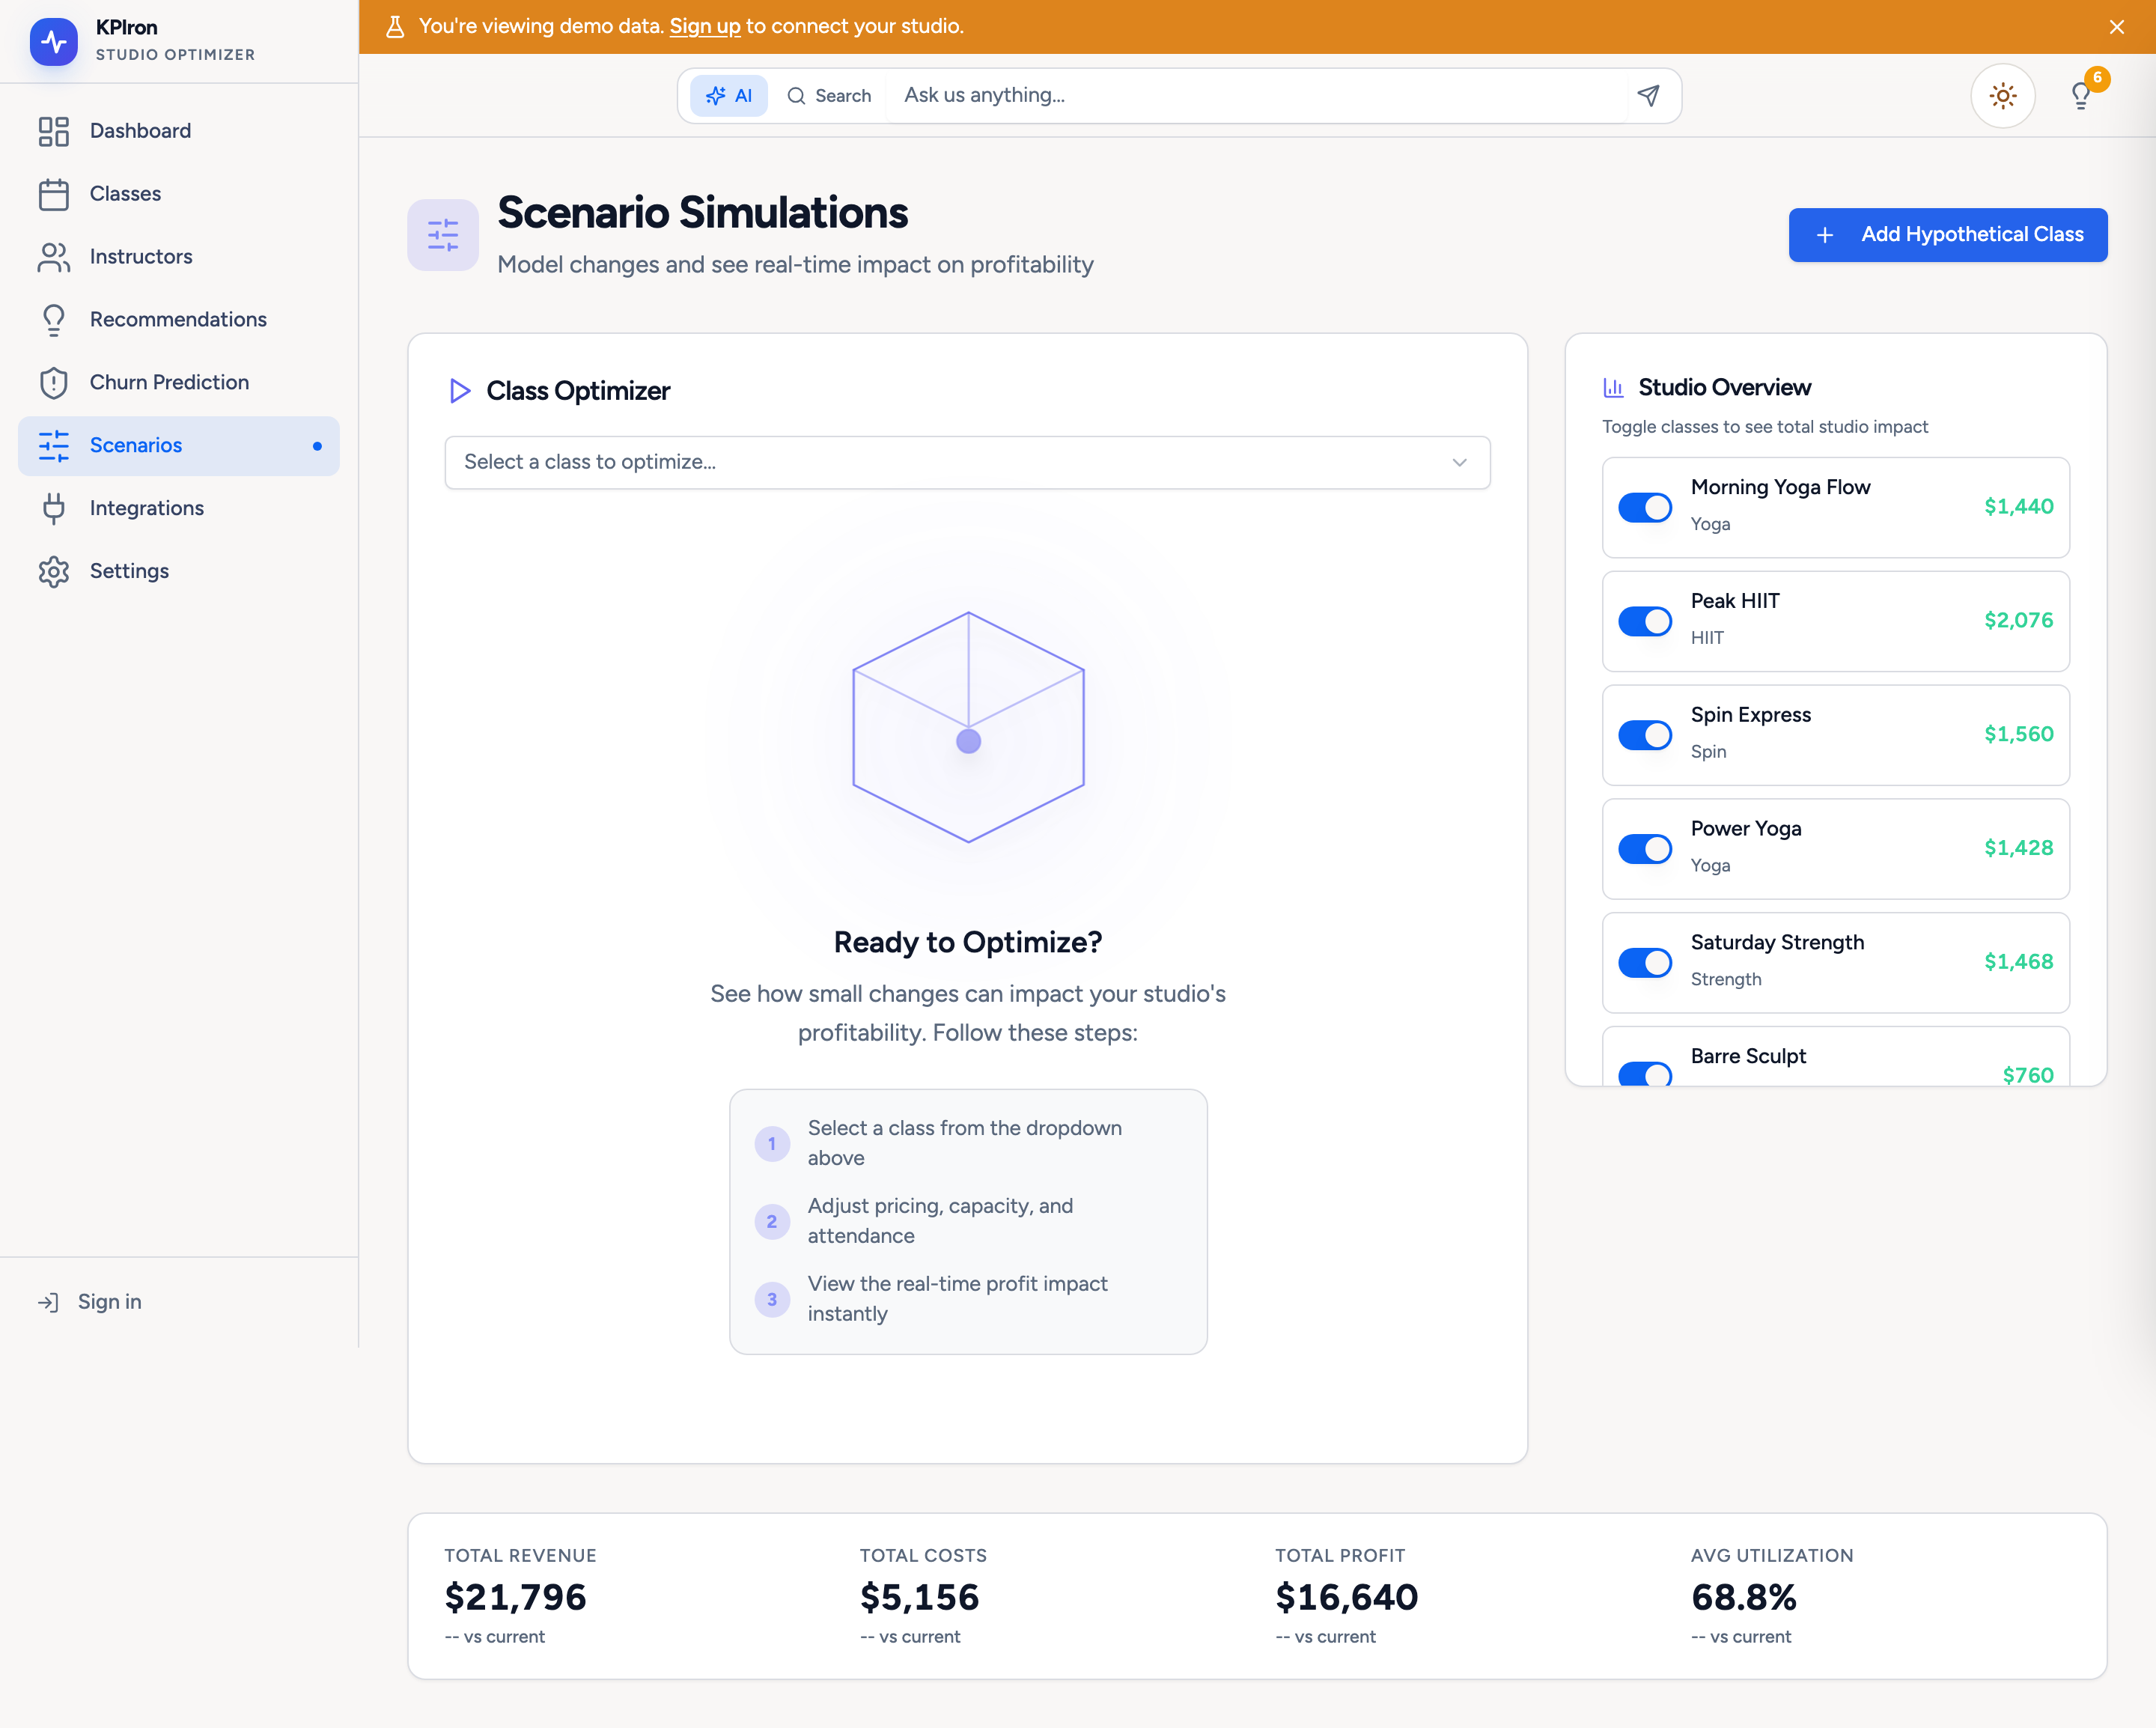Click the search magnifier icon
The width and height of the screenshot is (2156, 1728).
click(x=796, y=96)
